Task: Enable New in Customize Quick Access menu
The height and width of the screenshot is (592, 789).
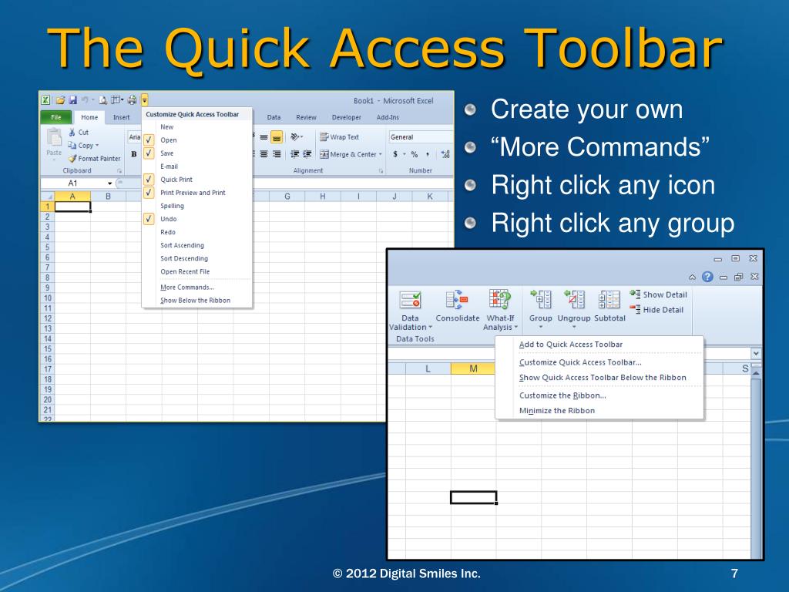Action: click(x=196, y=127)
